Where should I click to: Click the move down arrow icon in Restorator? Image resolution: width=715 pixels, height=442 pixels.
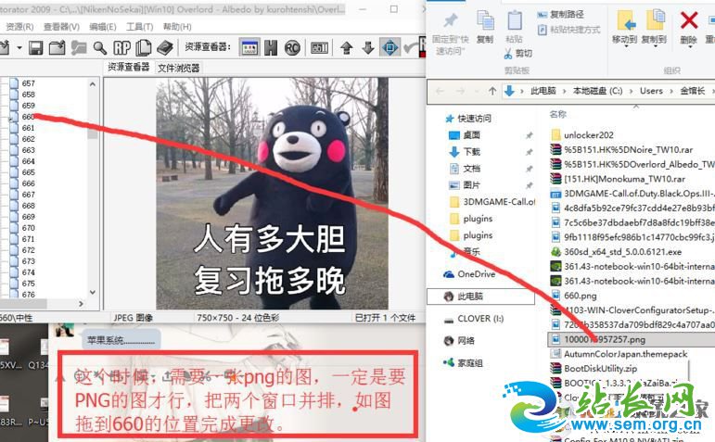368,47
